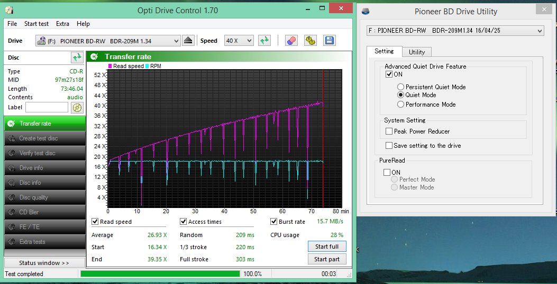Click the Status window >> button
The image size is (557, 284).
[44, 263]
